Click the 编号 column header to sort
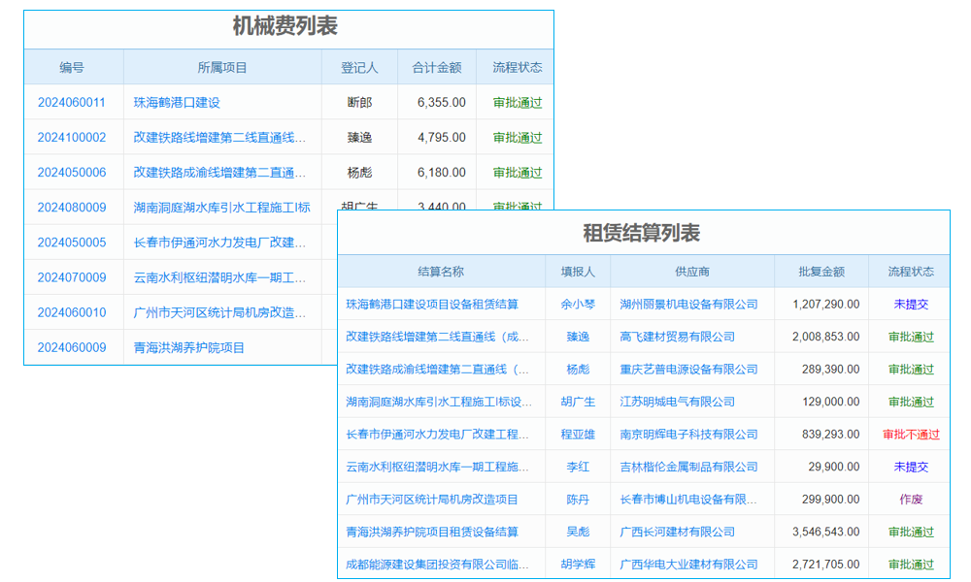971x582 pixels. click(x=72, y=67)
